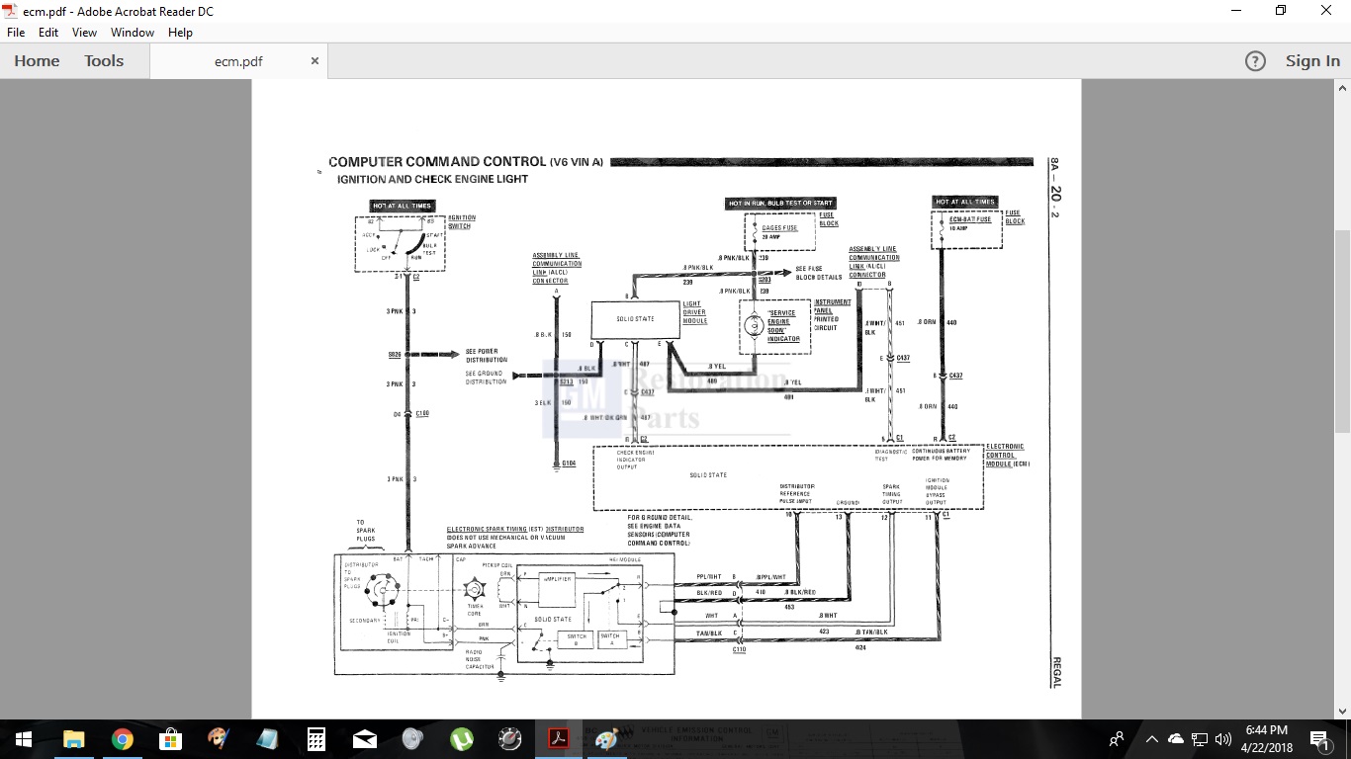Show hidden system tray icons

tap(1151, 739)
